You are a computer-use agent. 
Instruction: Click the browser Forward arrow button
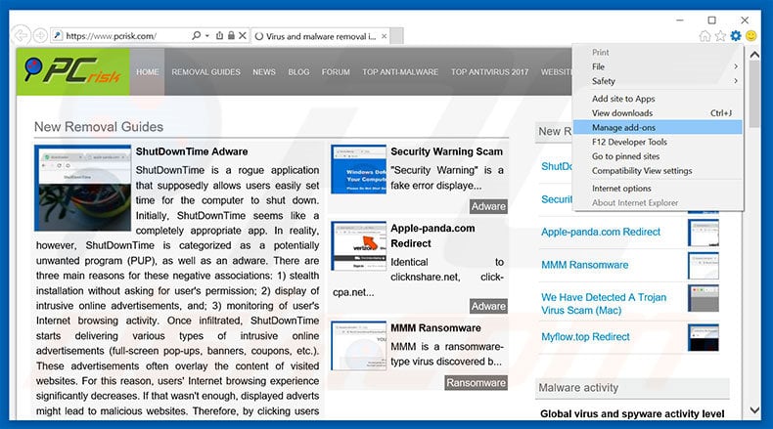tap(40, 35)
